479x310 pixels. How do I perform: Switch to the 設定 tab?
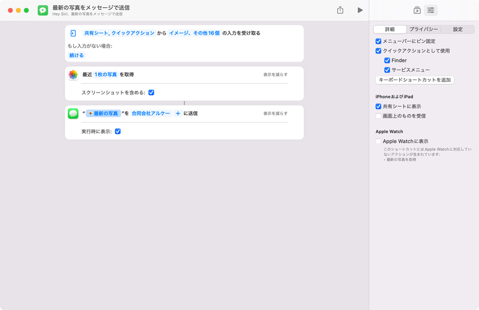[457, 29]
